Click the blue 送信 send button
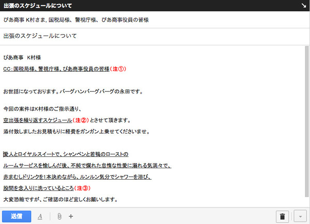 pos(17,216)
